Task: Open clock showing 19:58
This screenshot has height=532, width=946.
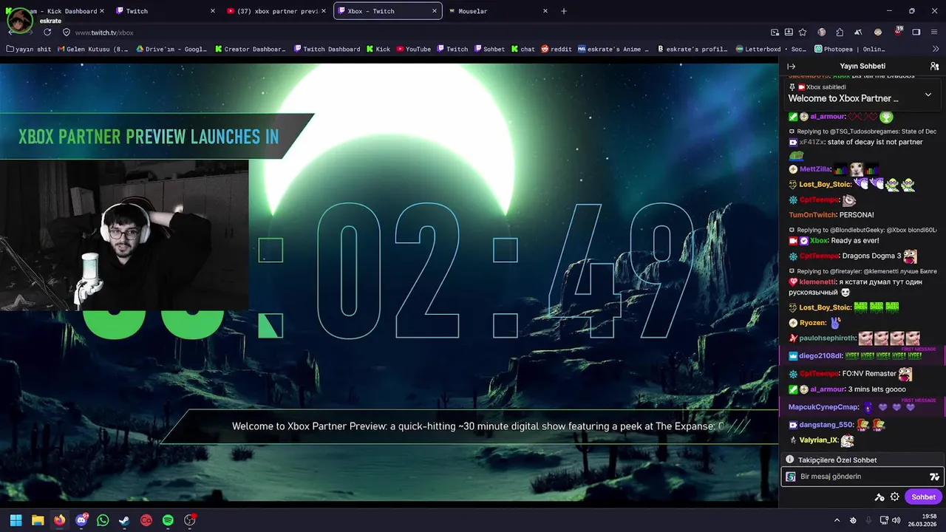Action: pyautogui.click(x=923, y=520)
